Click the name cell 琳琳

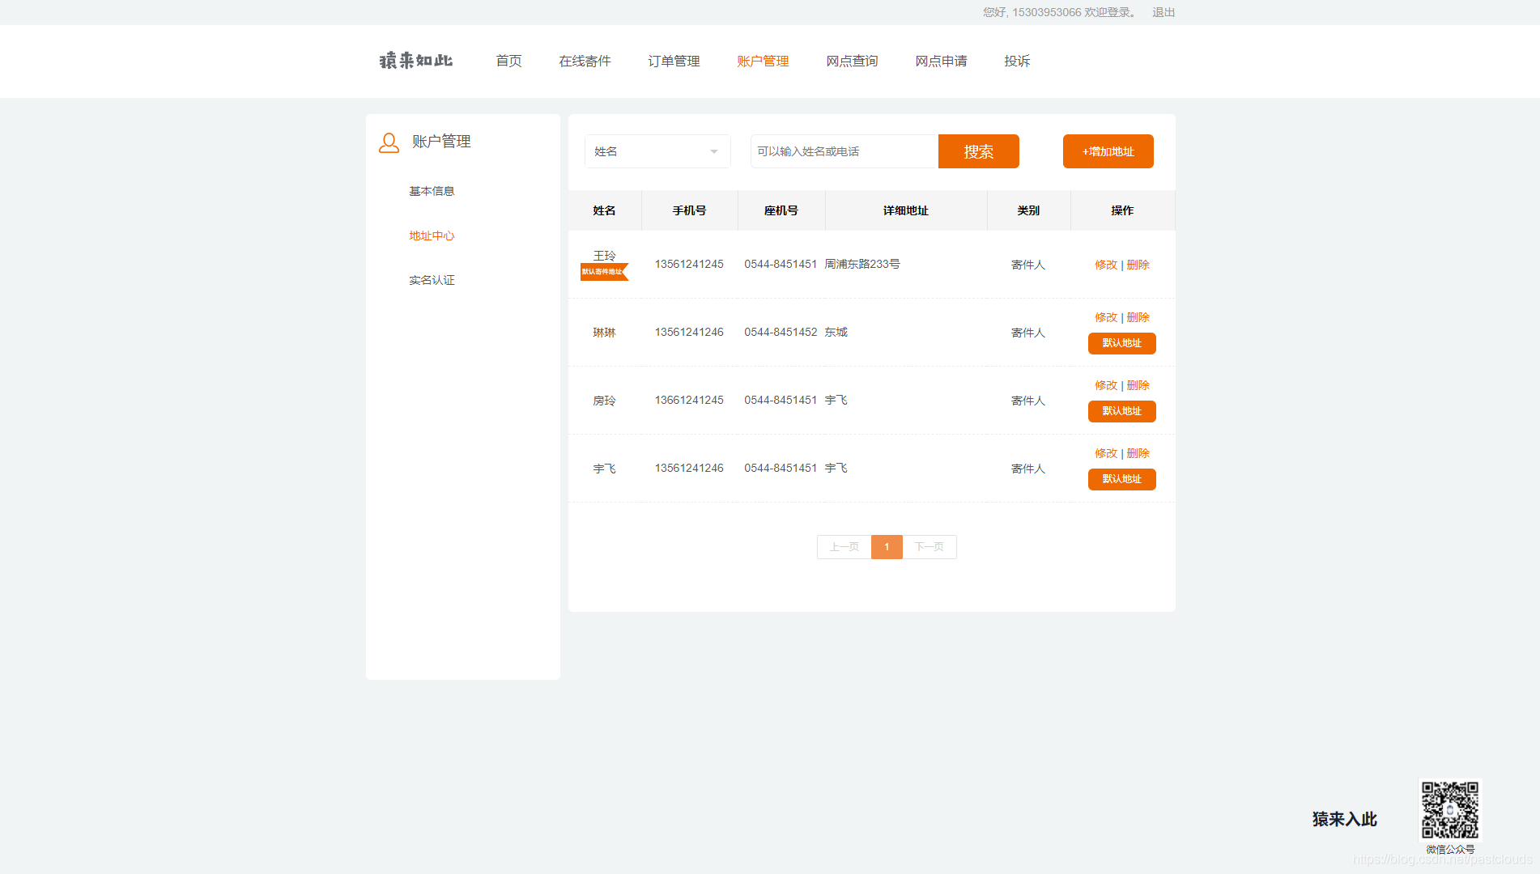(604, 333)
